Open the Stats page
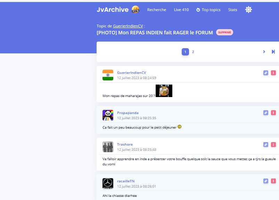Image resolution: width=279 pixels, height=200 pixels. point(232,10)
